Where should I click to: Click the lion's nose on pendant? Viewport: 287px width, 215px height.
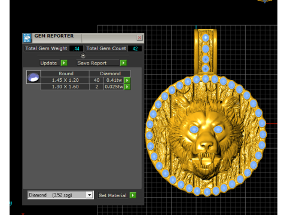click(207, 145)
